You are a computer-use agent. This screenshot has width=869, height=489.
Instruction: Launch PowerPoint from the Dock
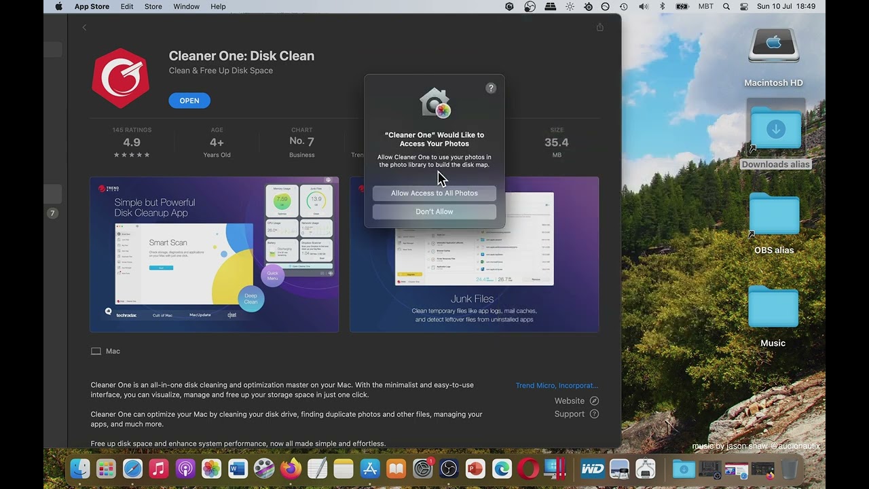click(475, 469)
